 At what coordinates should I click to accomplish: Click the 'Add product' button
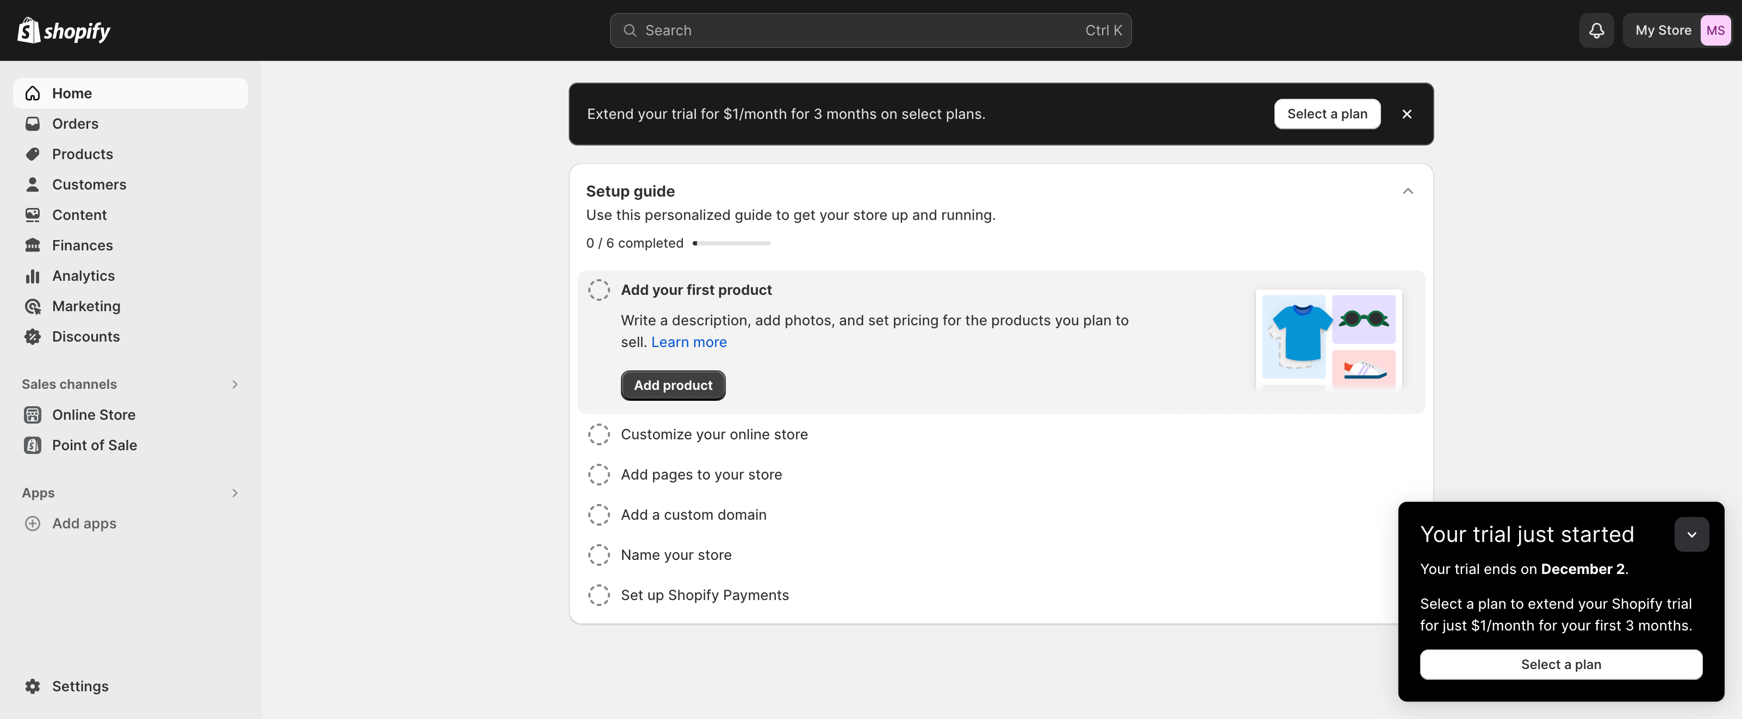pyautogui.click(x=672, y=384)
